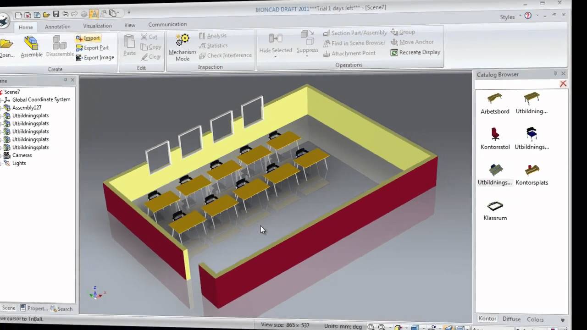Screen dimensions: 587x330
Task: Toggle the highlighted TriBall tool icon
Action: (94, 14)
